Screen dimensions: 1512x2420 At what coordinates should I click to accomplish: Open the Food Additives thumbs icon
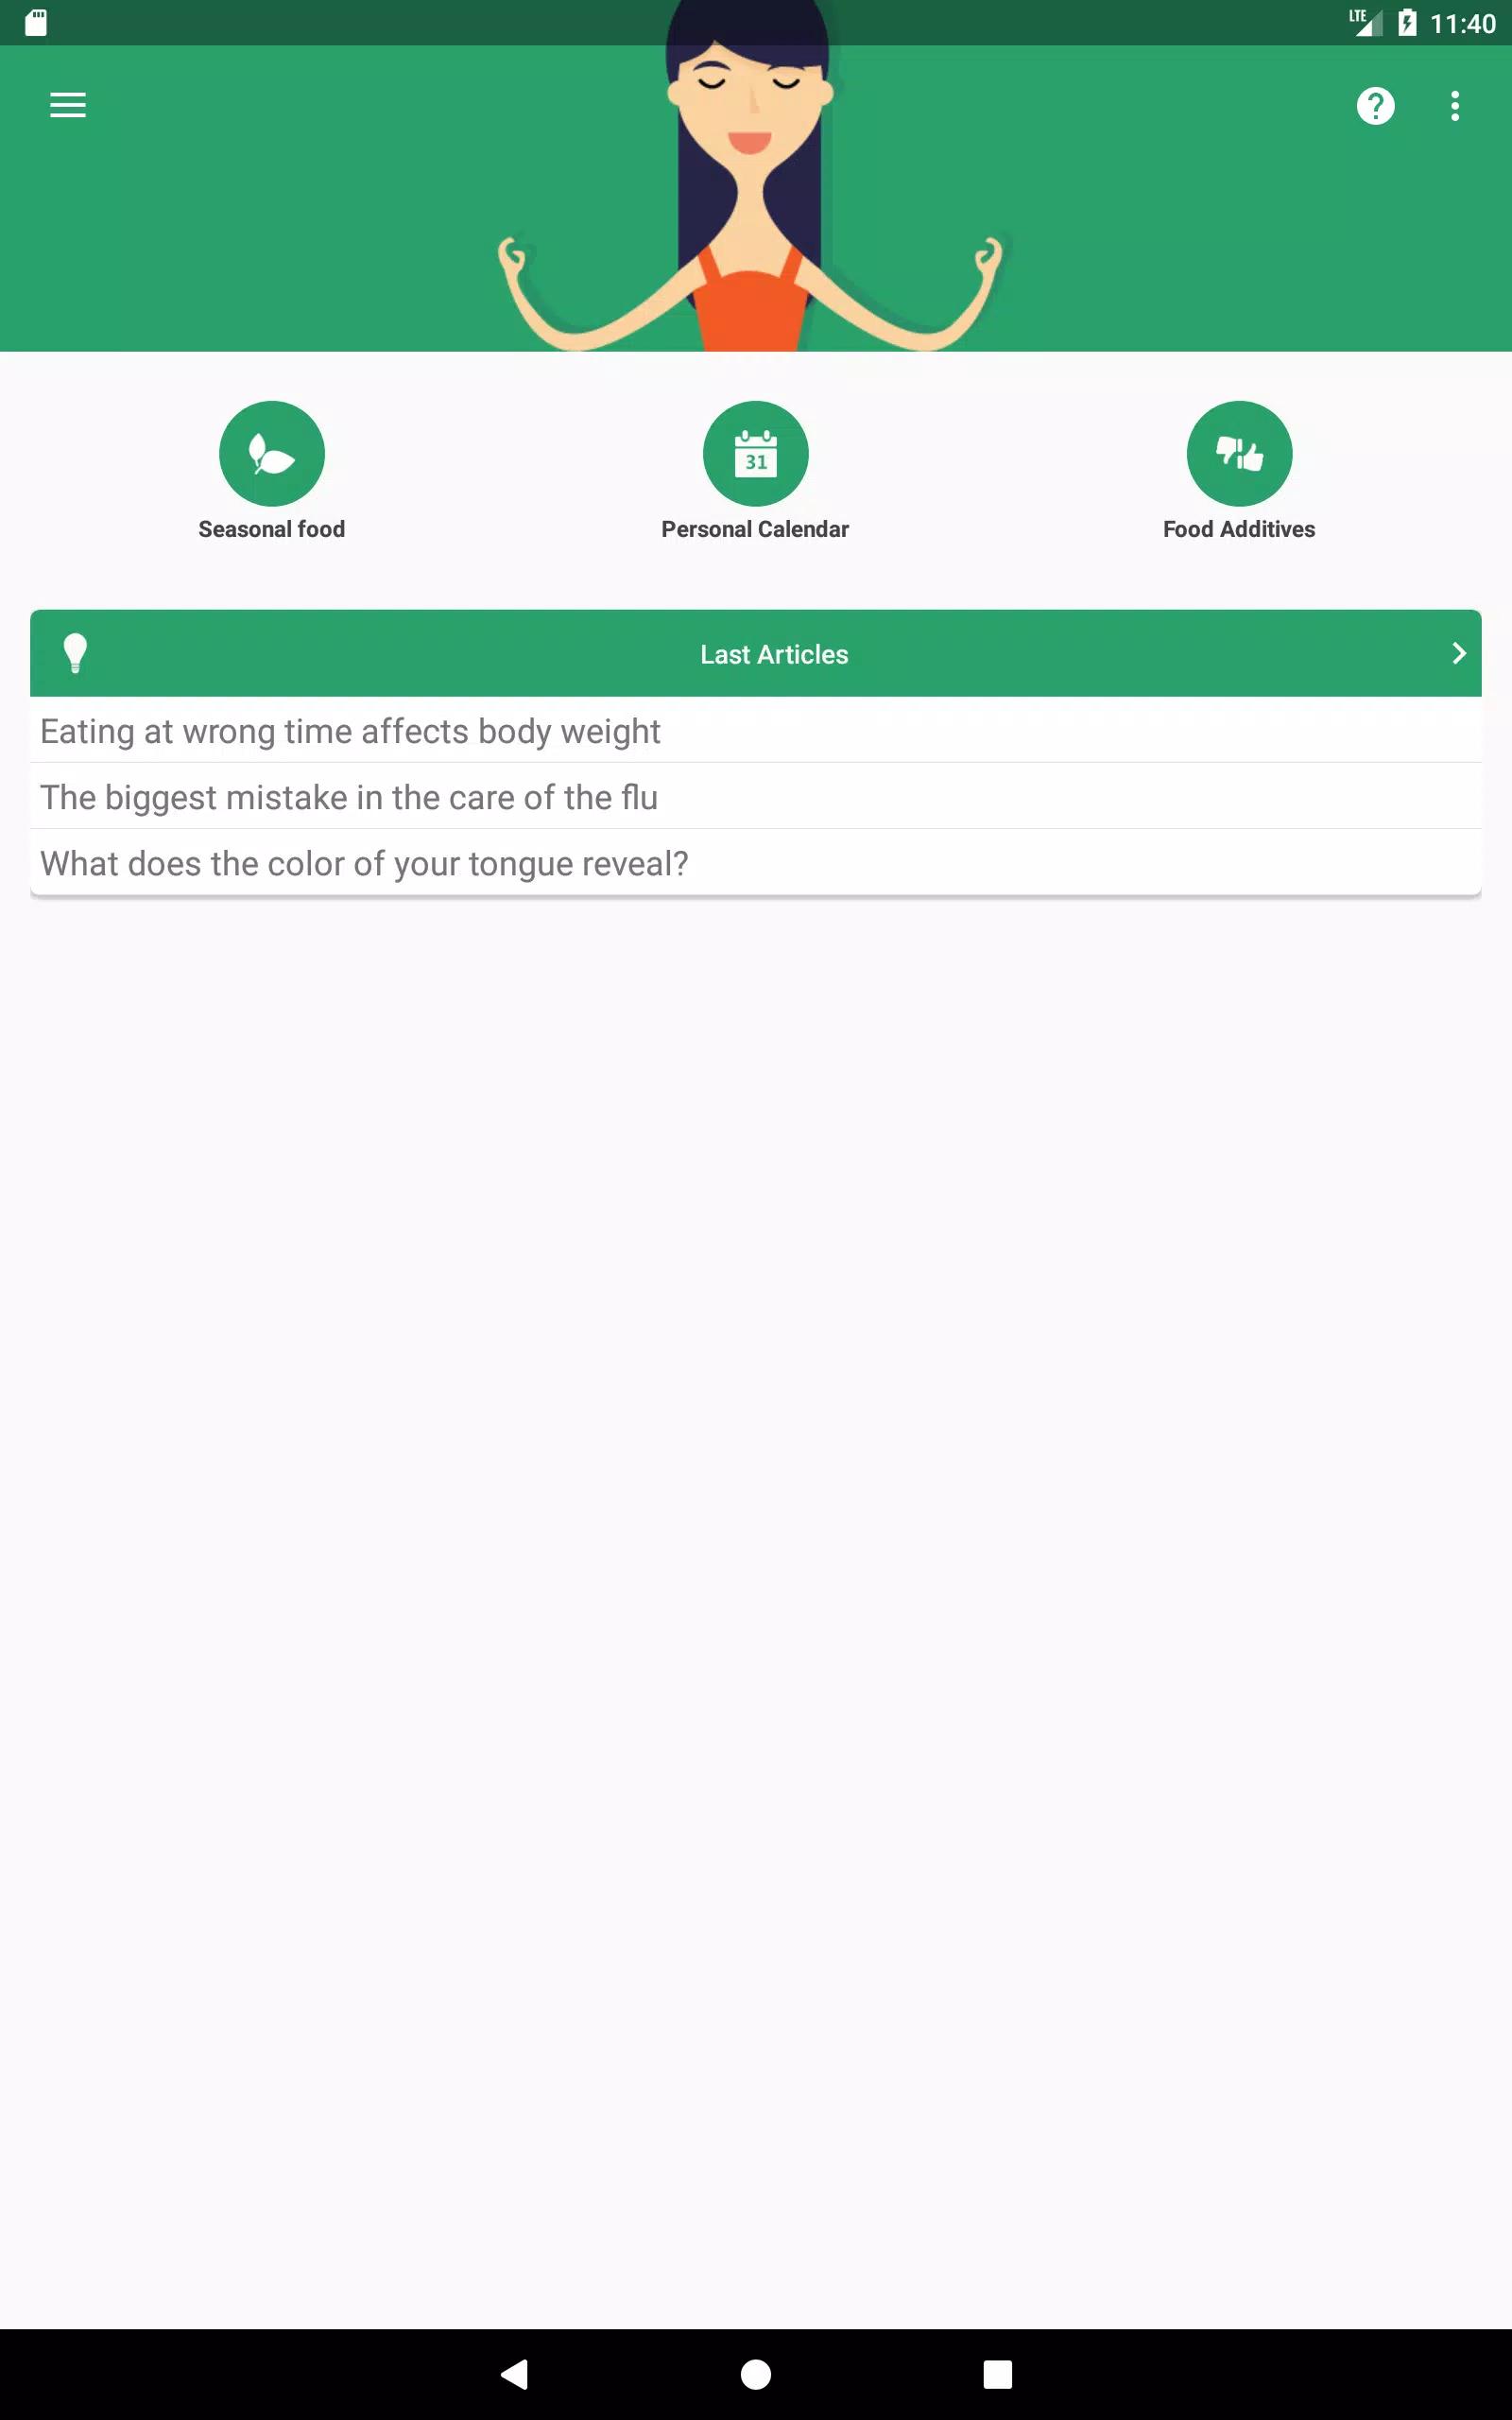click(x=1239, y=453)
